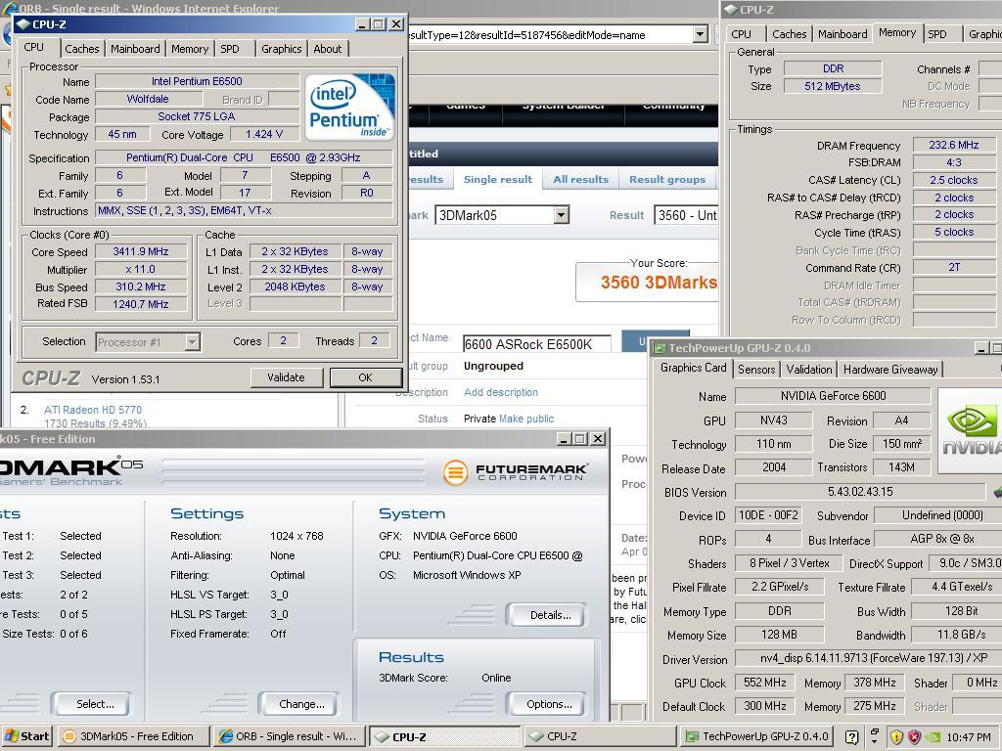Select the Single result tab on ORB page
This screenshot has width=1002, height=751.
[498, 180]
